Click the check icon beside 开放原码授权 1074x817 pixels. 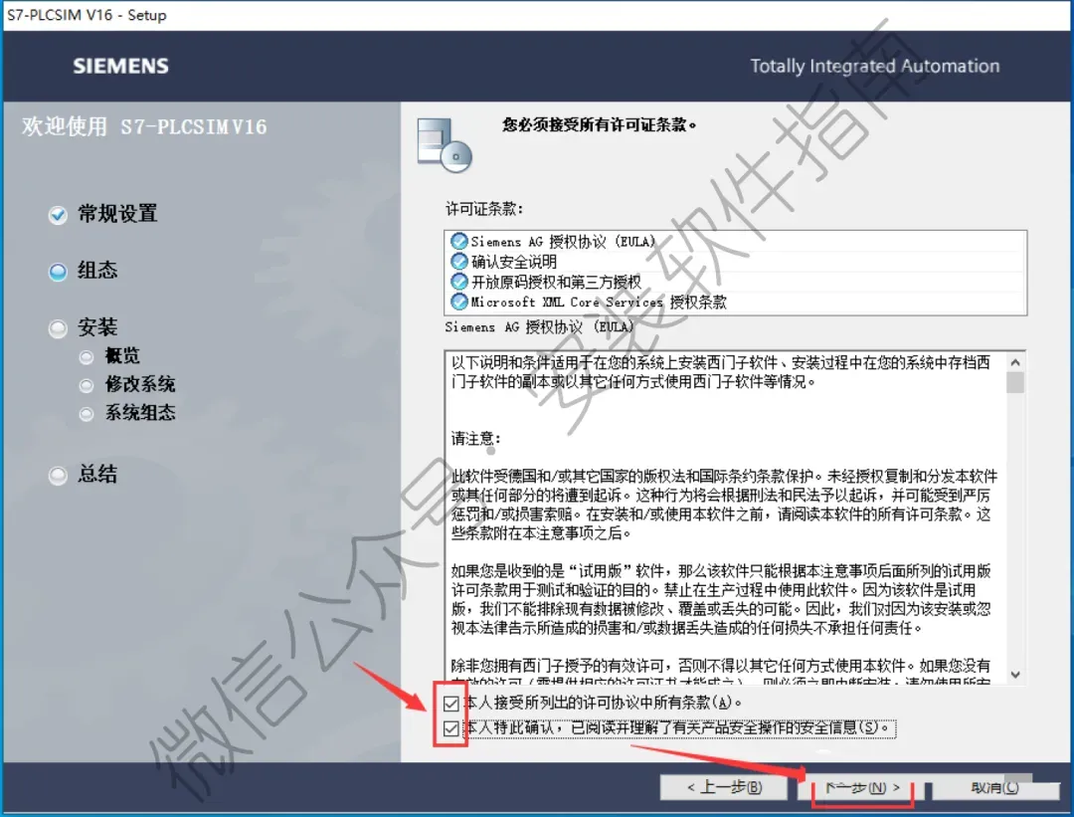(x=458, y=282)
